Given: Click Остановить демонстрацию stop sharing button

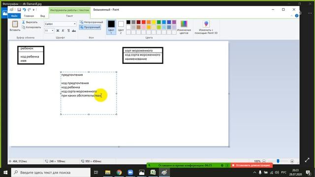Looking at the screenshot, I should (252, 165).
